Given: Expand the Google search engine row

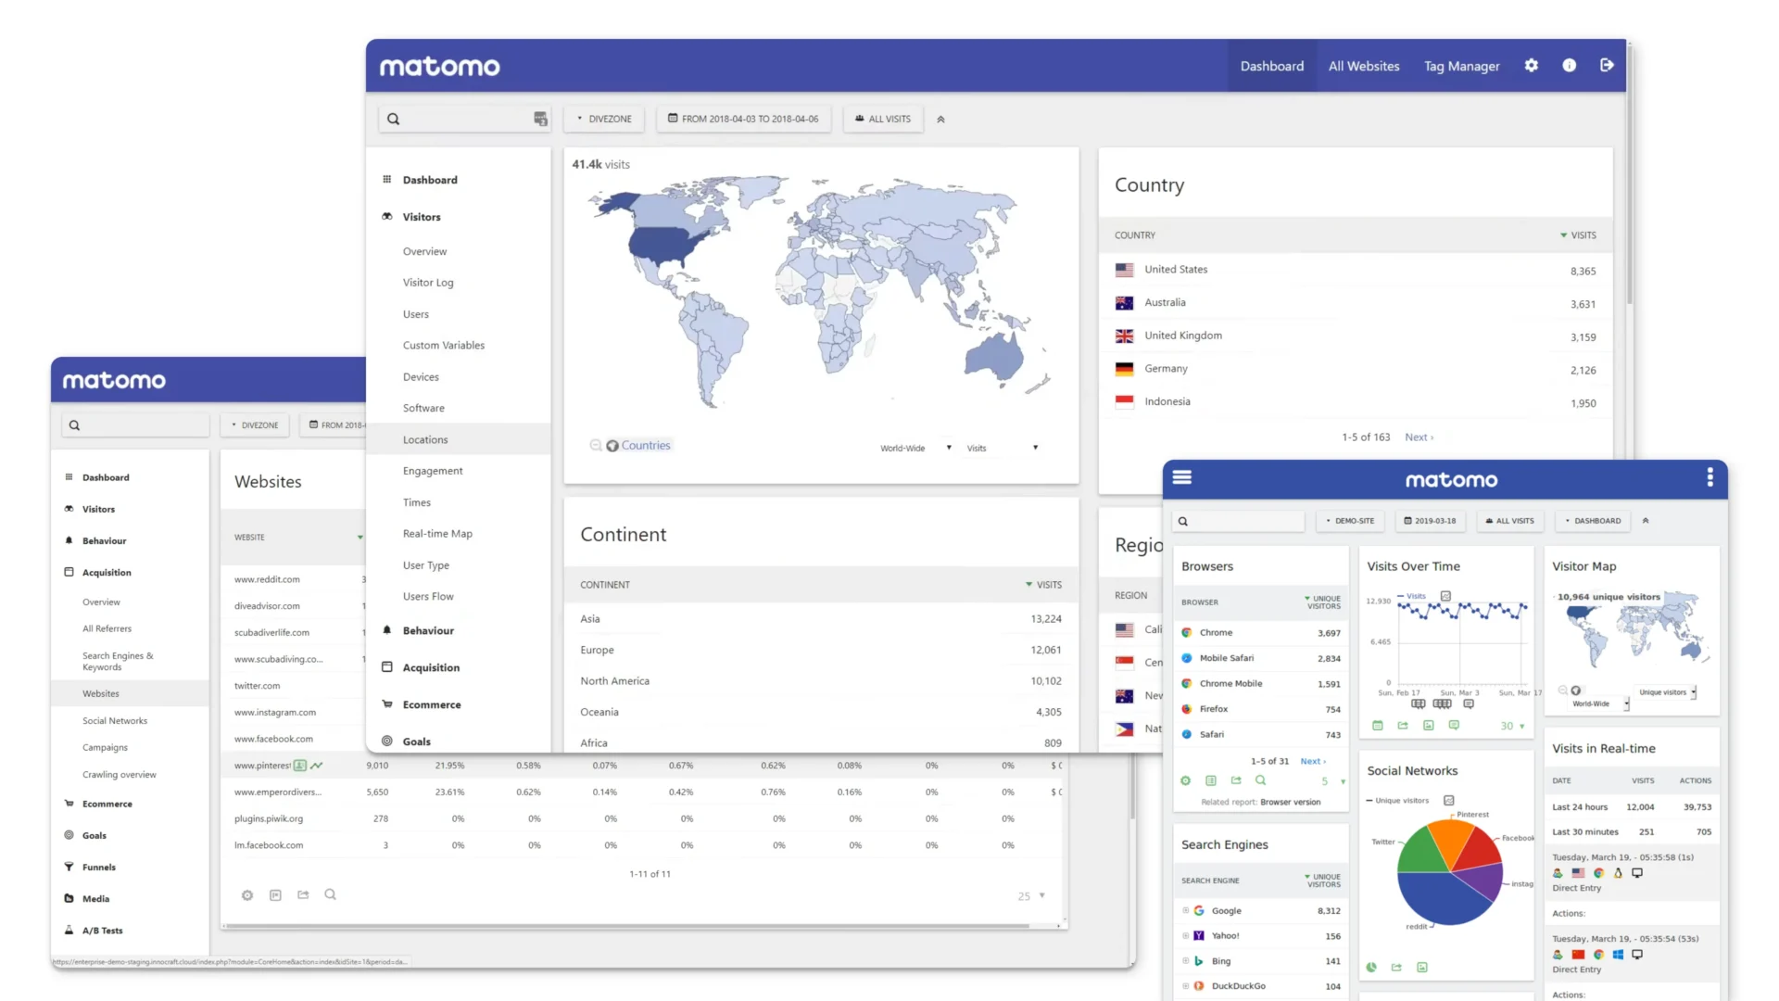Looking at the screenshot, I should (x=1185, y=911).
